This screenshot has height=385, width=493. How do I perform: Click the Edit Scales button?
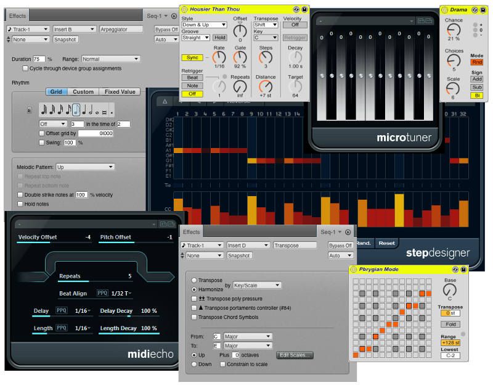(296, 355)
